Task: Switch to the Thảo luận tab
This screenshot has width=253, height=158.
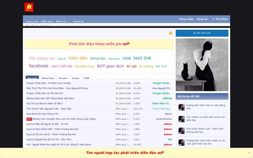Action: coord(48,77)
